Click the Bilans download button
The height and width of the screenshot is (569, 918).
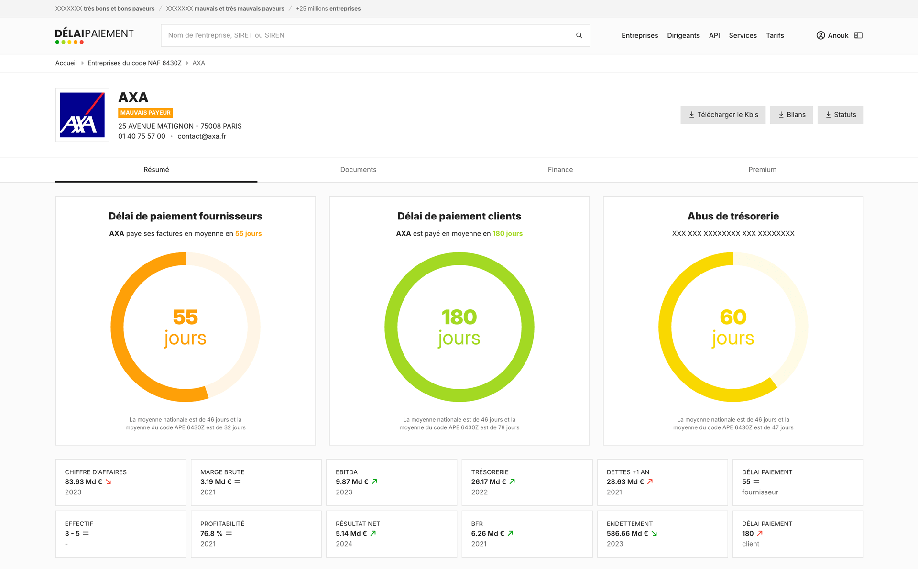click(x=791, y=115)
